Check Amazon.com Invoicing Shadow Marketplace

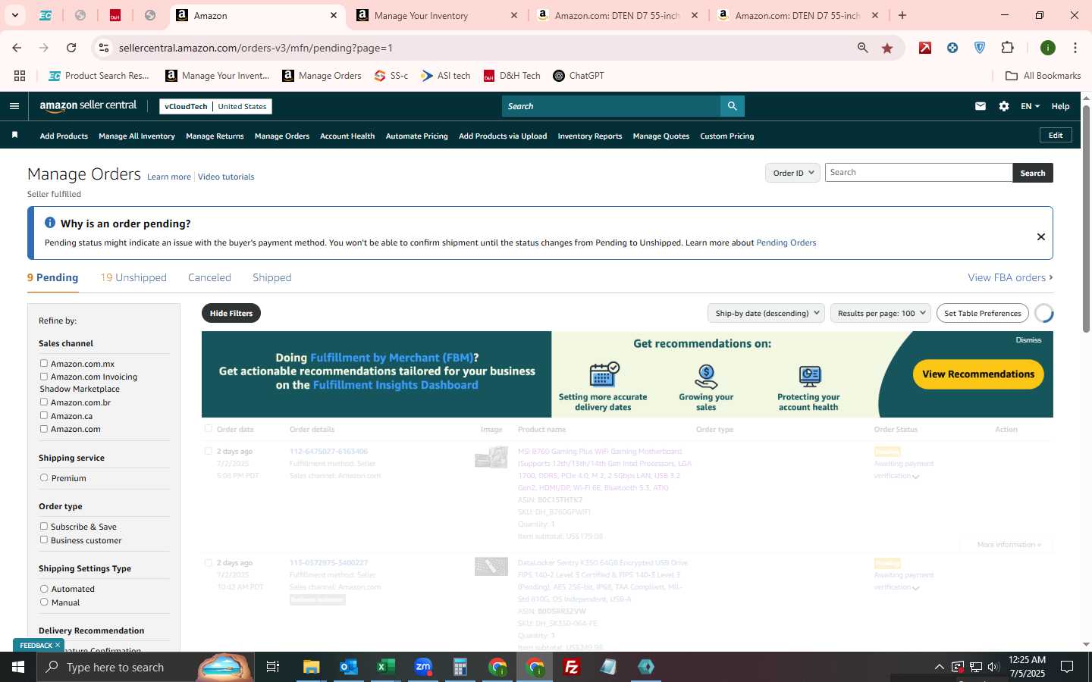pos(44,377)
